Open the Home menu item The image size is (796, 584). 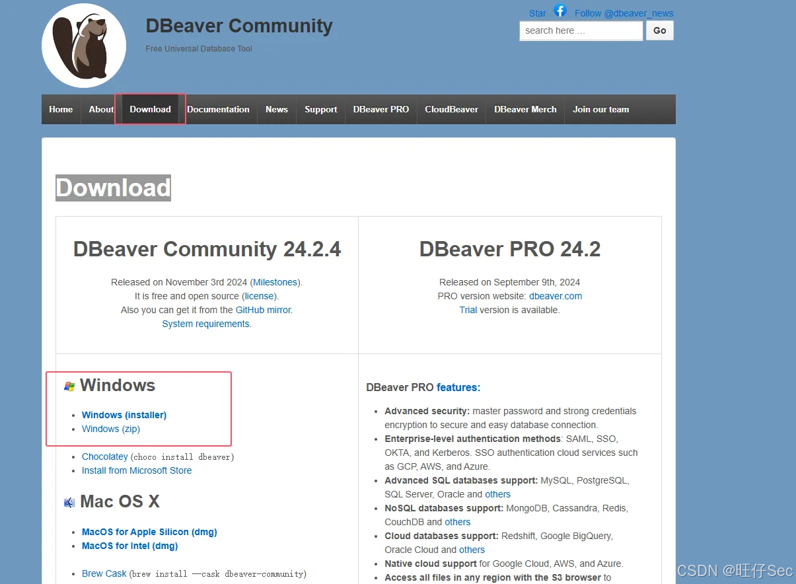pyautogui.click(x=61, y=109)
